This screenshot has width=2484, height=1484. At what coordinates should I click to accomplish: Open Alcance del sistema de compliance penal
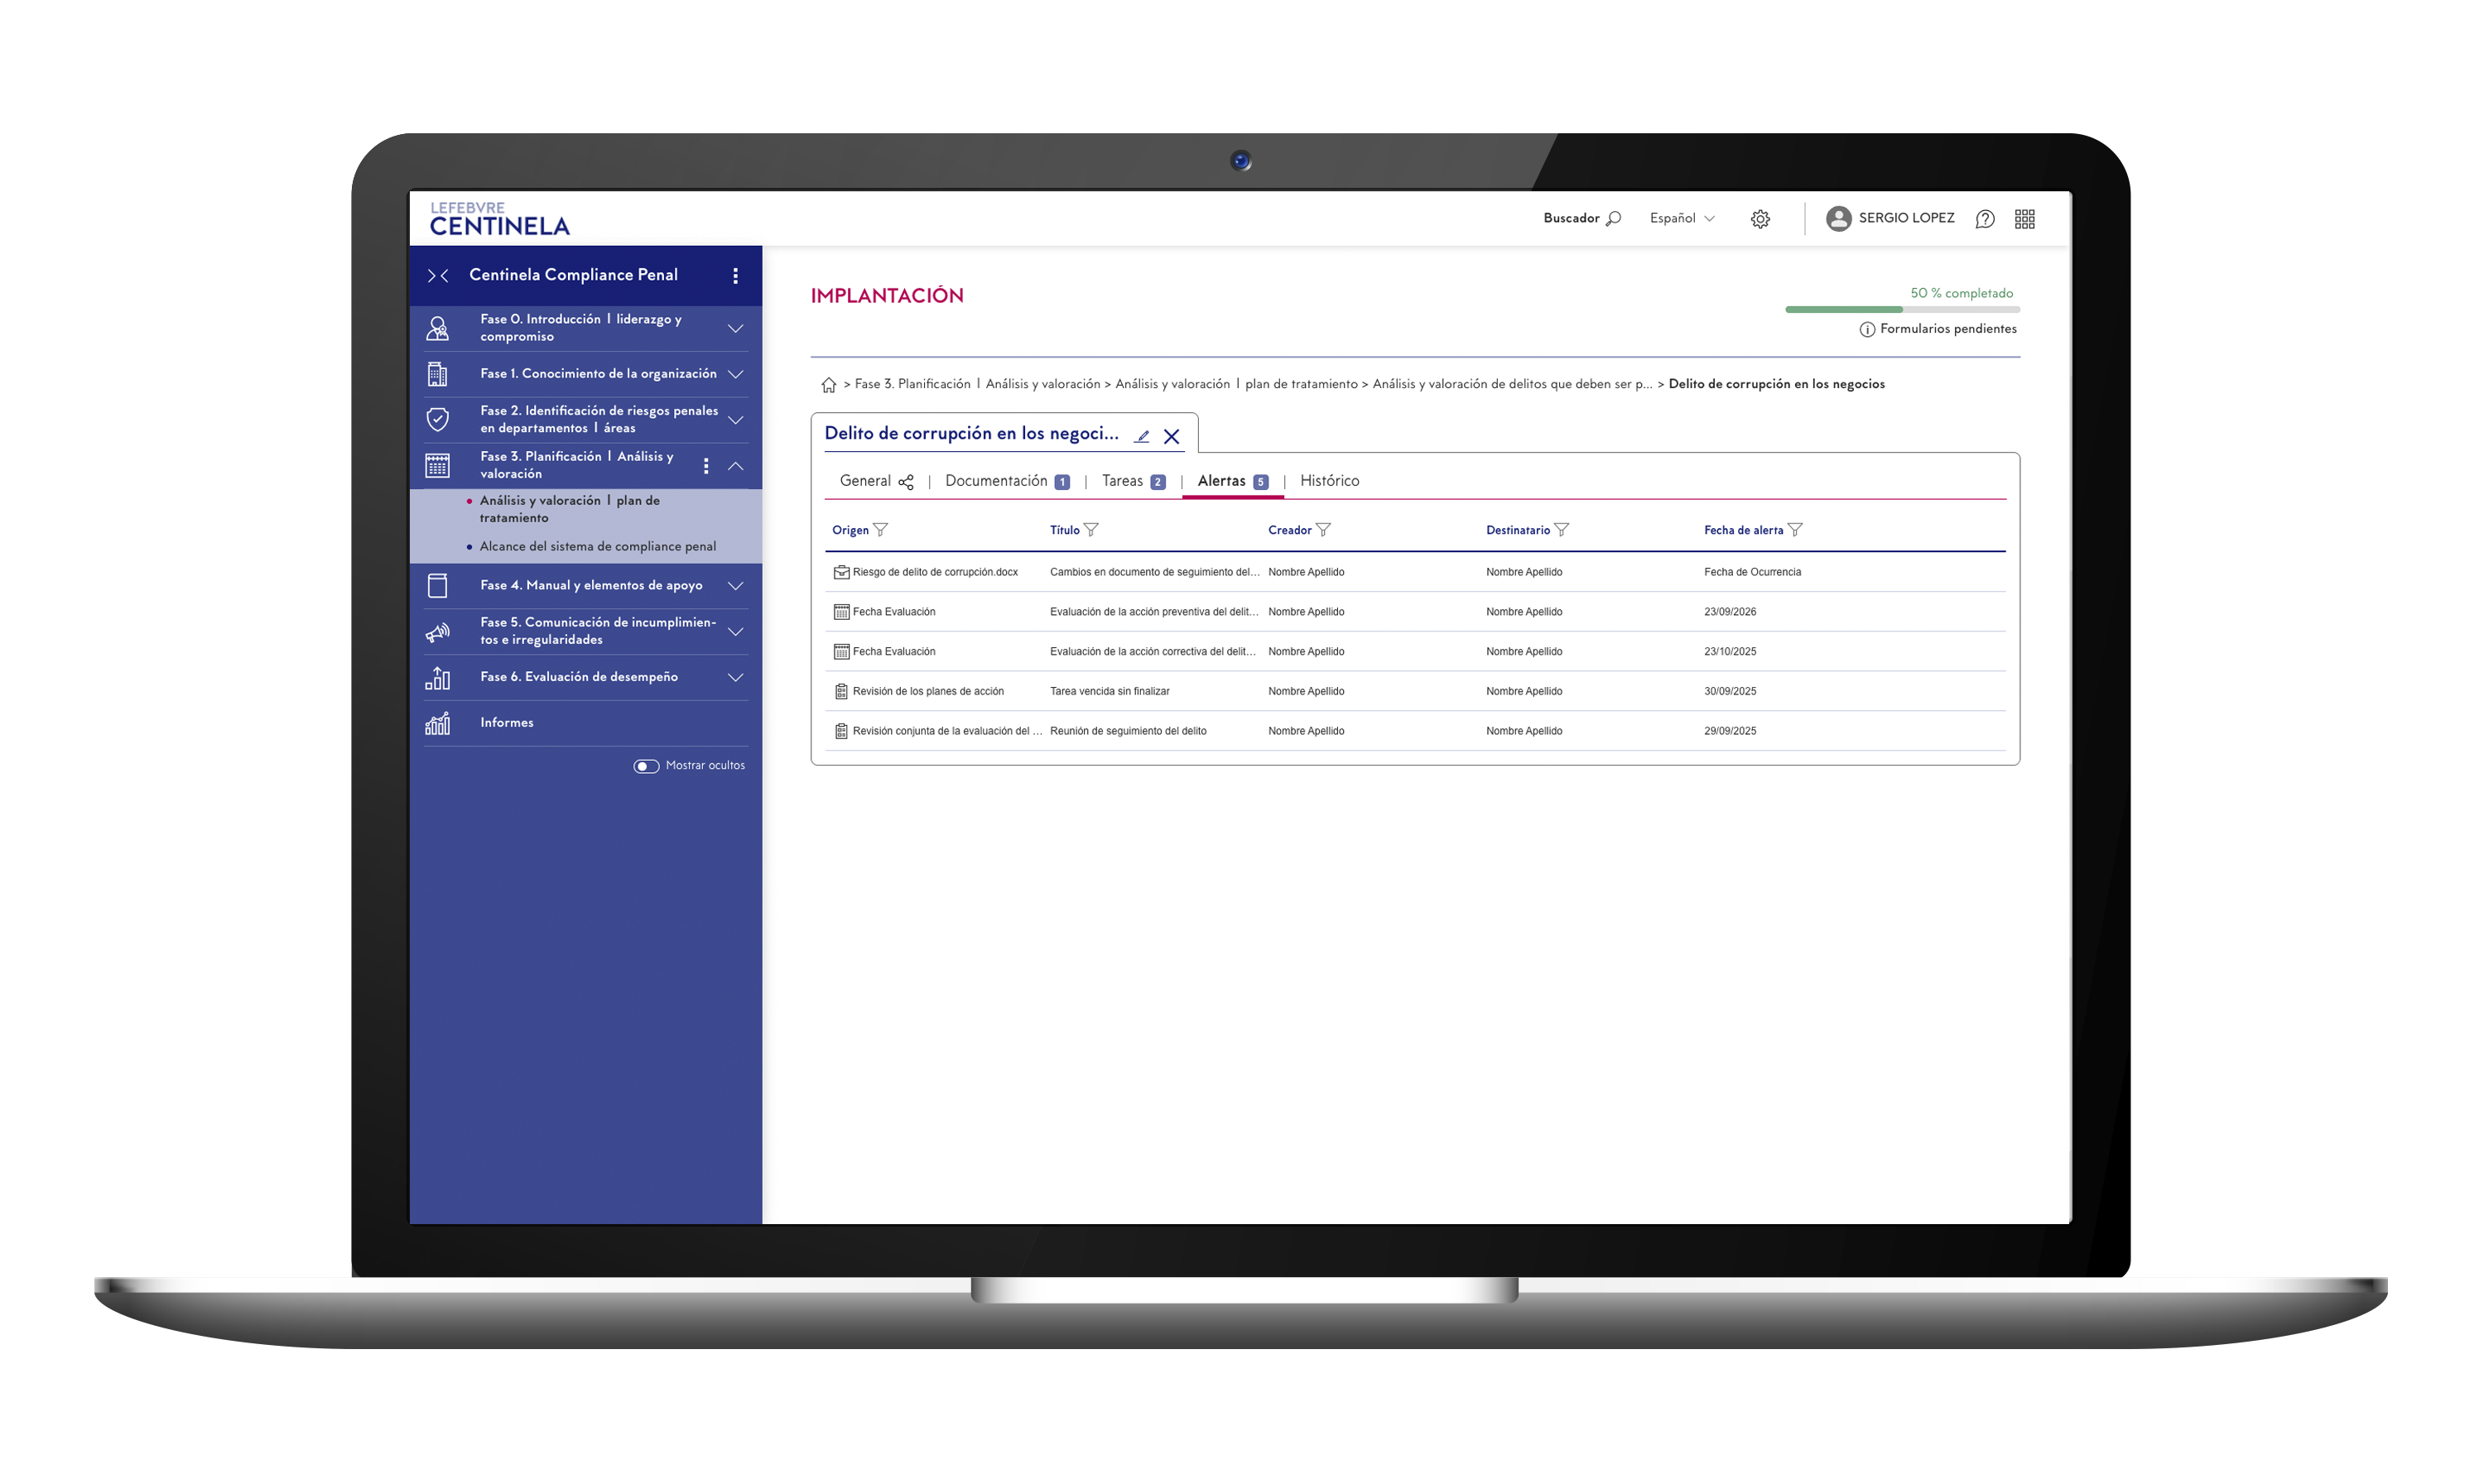(597, 546)
